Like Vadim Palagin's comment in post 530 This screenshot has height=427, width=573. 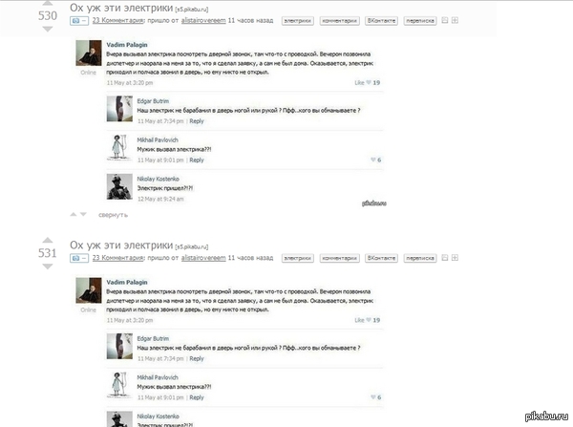368,82
